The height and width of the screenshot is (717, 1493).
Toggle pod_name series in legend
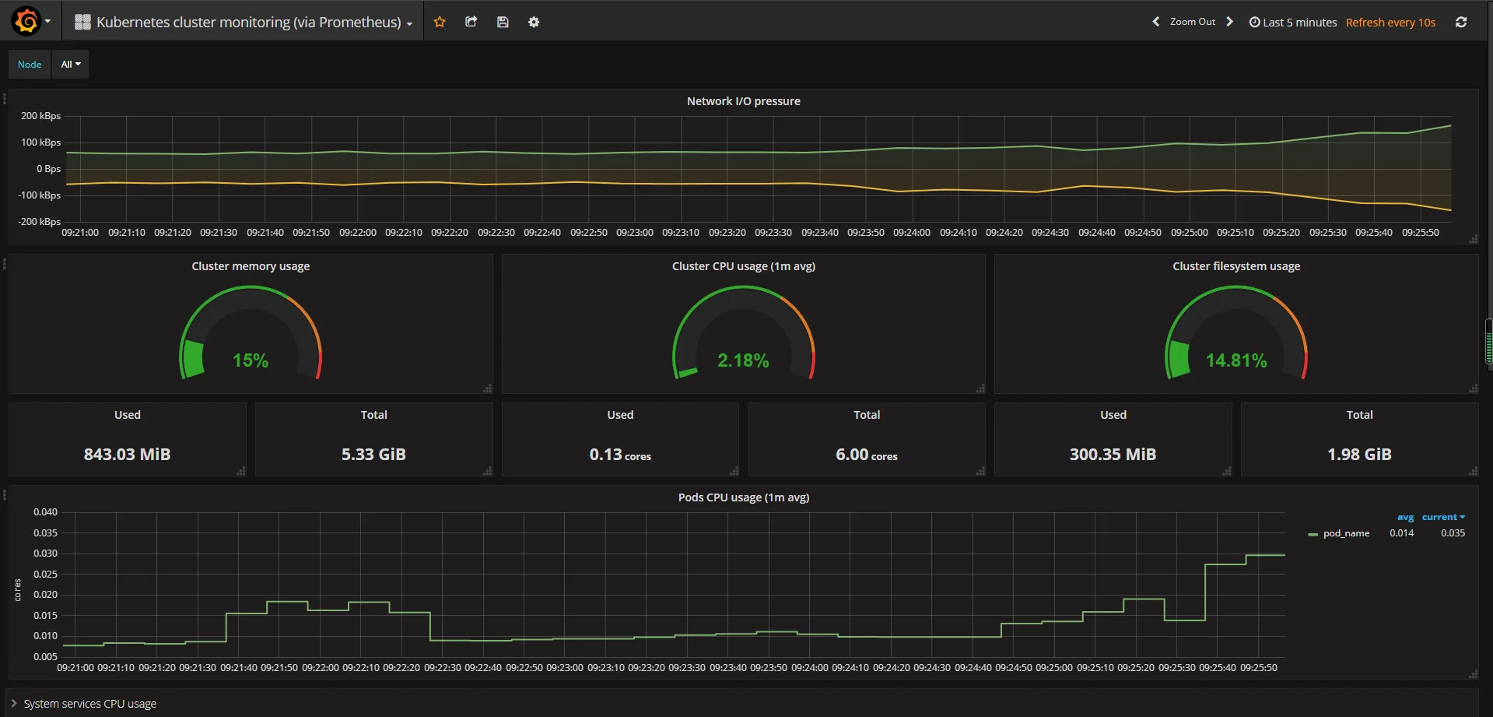click(1346, 533)
